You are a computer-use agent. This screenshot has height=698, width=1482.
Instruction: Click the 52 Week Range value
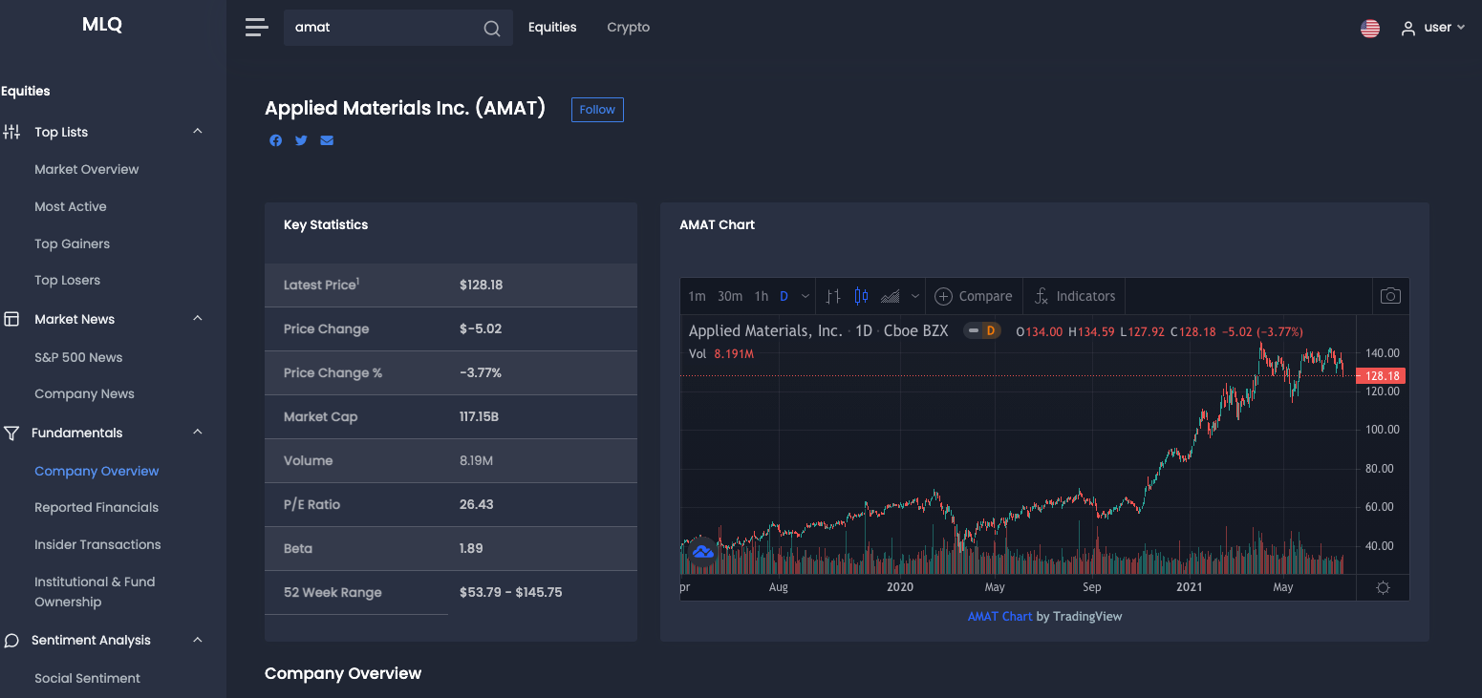(x=510, y=592)
